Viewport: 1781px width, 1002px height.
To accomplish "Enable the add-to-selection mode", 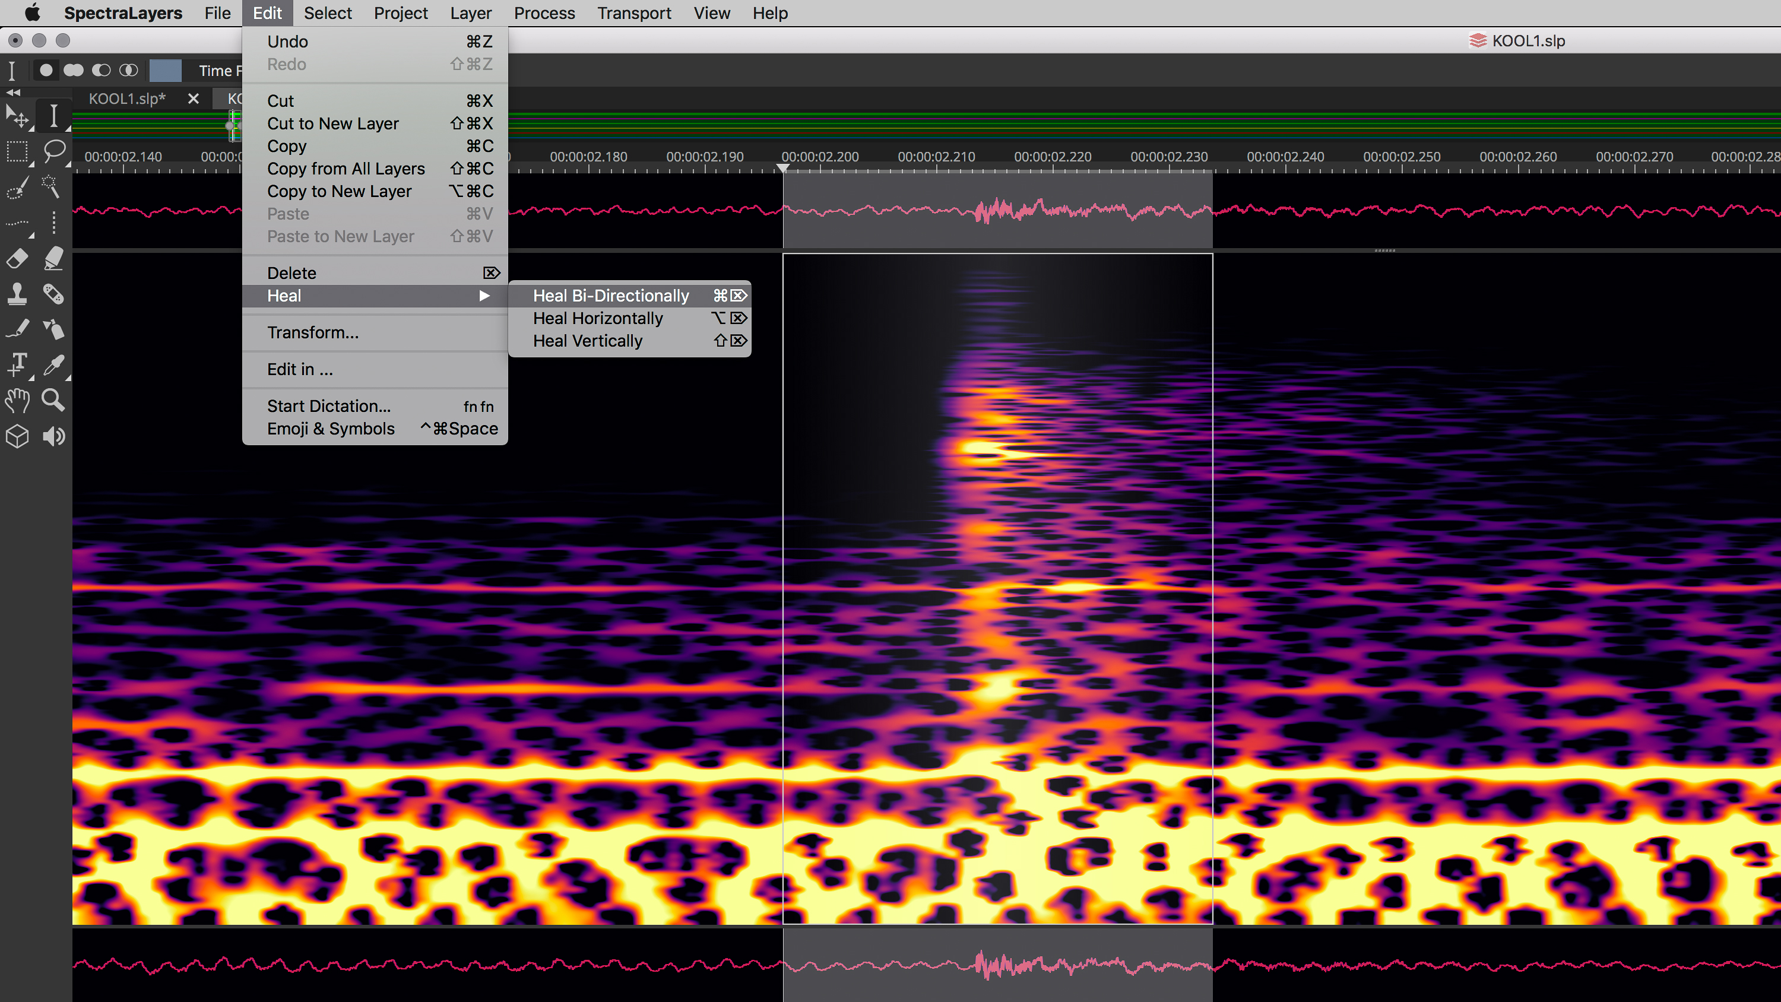I will pos(74,70).
